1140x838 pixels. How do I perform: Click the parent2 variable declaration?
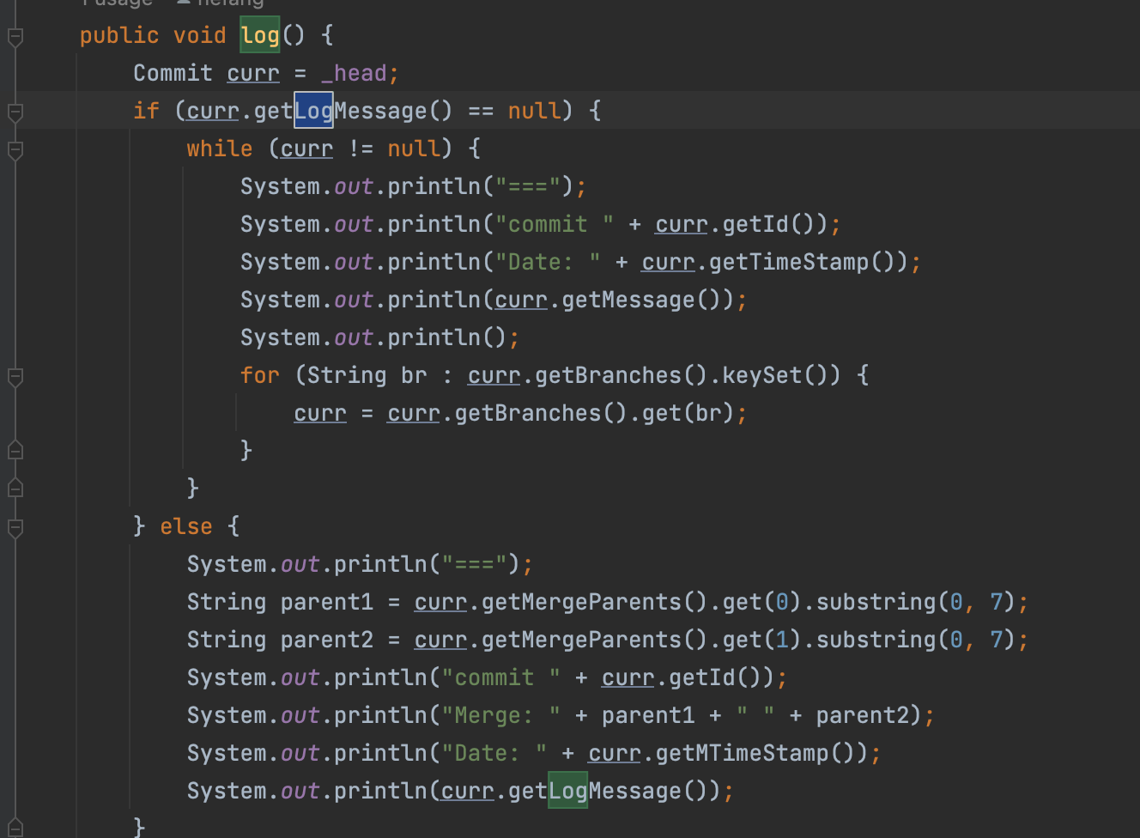(x=326, y=640)
